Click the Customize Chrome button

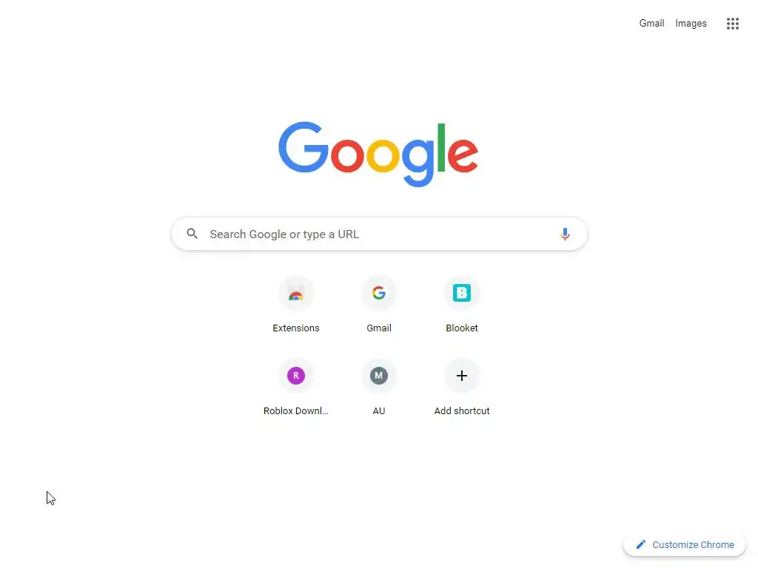point(685,545)
